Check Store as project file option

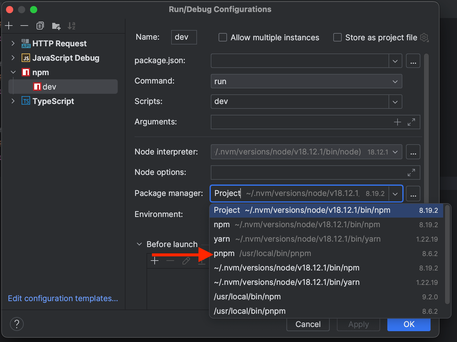(x=337, y=38)
